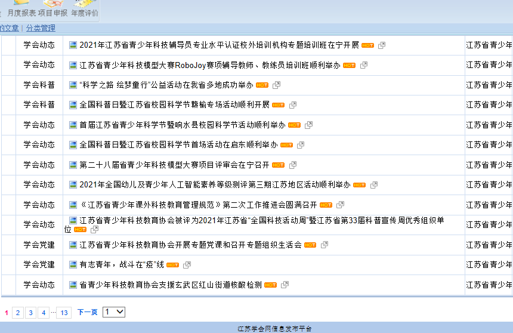Click the image icon before 科学之路 绘梦童行 article

click(x=73, y=85)
